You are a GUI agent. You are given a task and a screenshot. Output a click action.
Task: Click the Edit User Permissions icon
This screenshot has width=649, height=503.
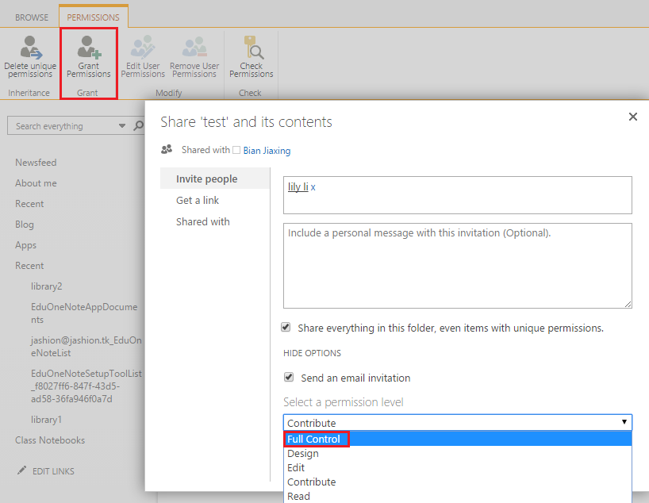tap(142, 47)
